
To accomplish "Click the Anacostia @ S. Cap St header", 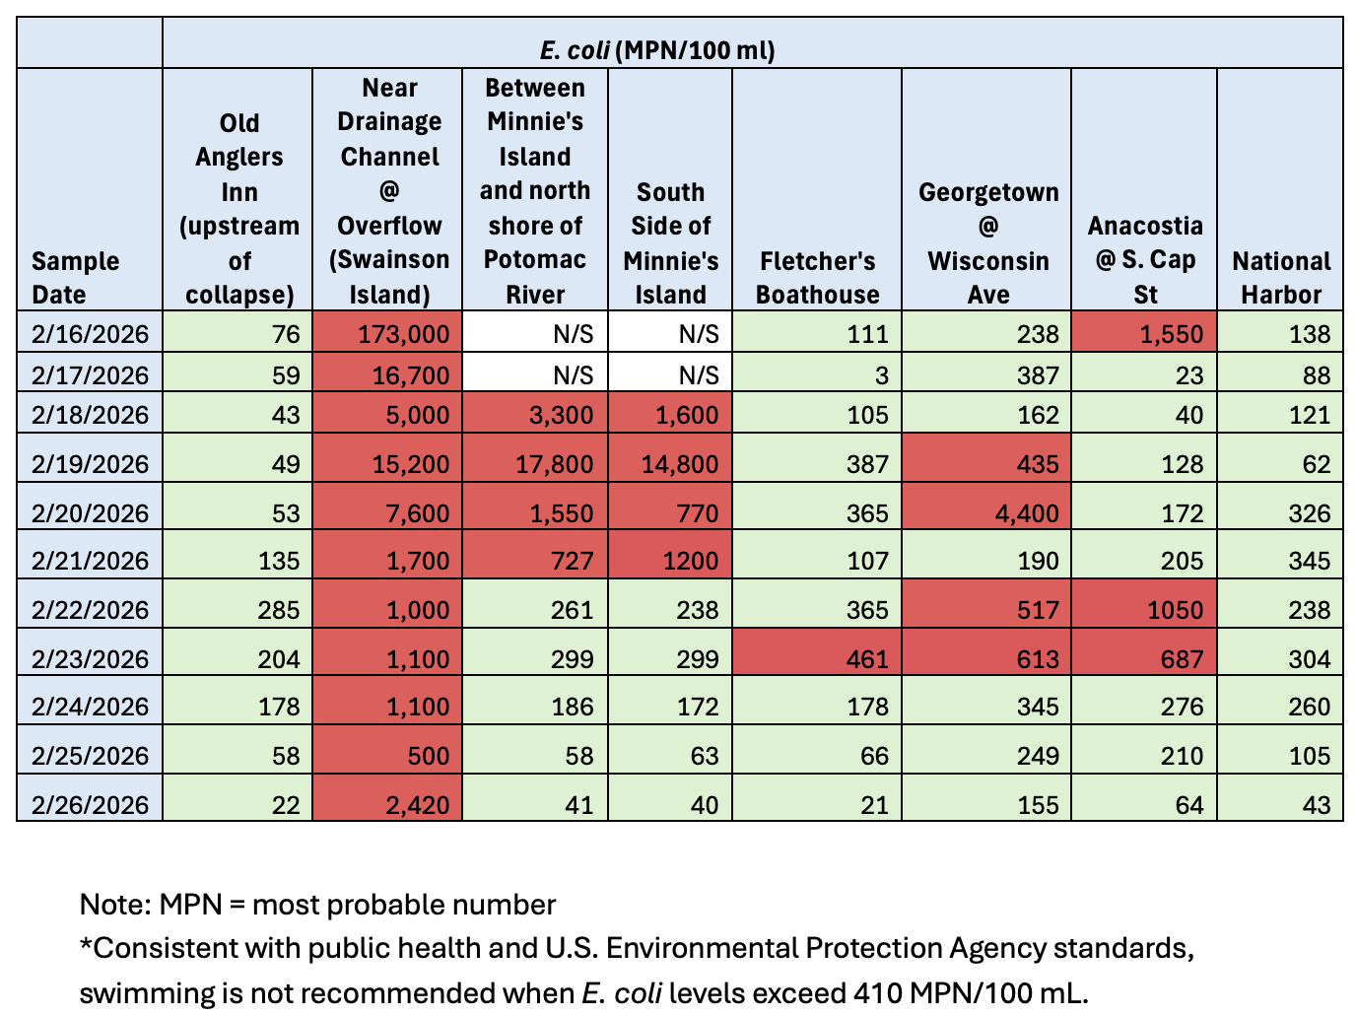I will point(1144,259).
